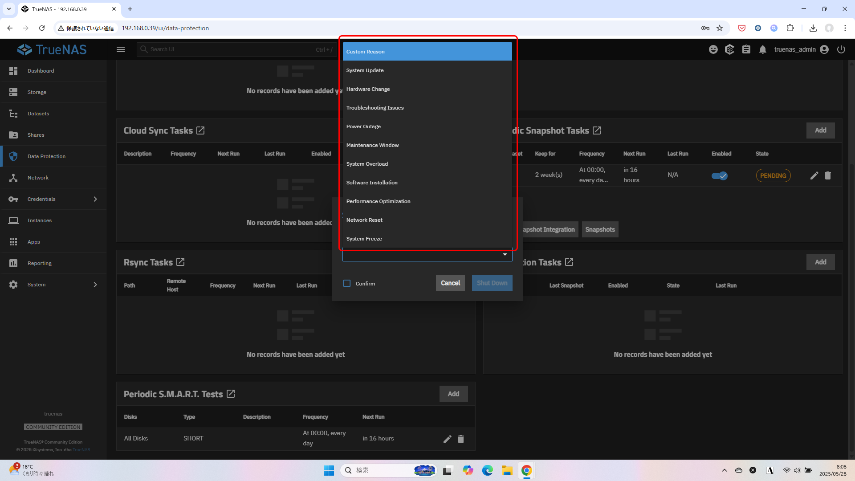Click the PENDING state badge
The height and width of the screenshot is (481, 855).
(773, 175)
